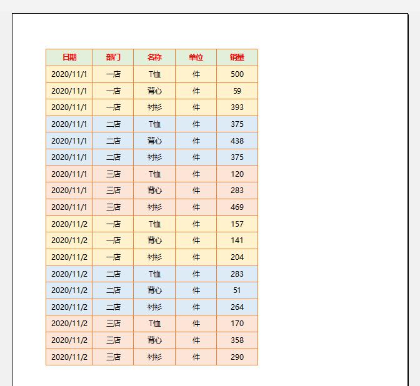This screenshot has height=386, width=420.
Task: Select the cell showing 264
Action: tap(237, 307)
